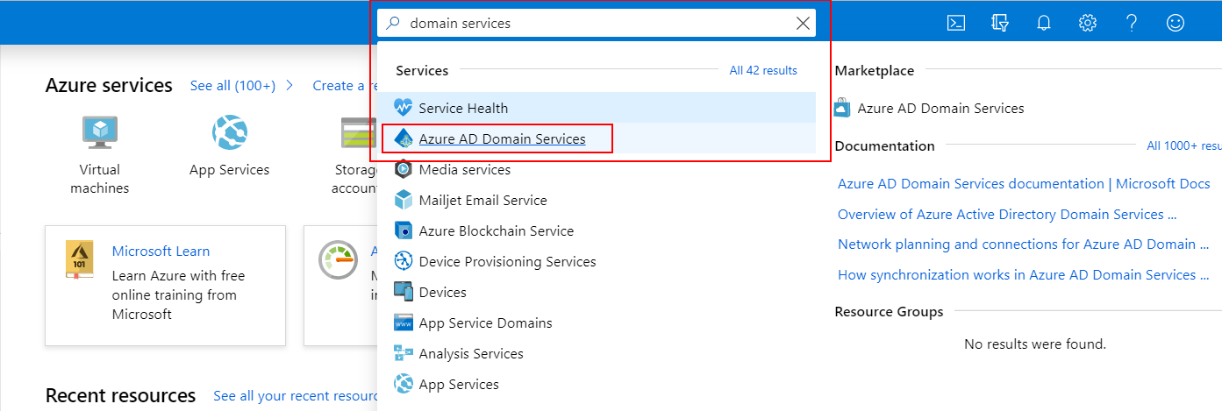
Task: Click App Services result icon in dropdown
Action: tap(404, 384)
